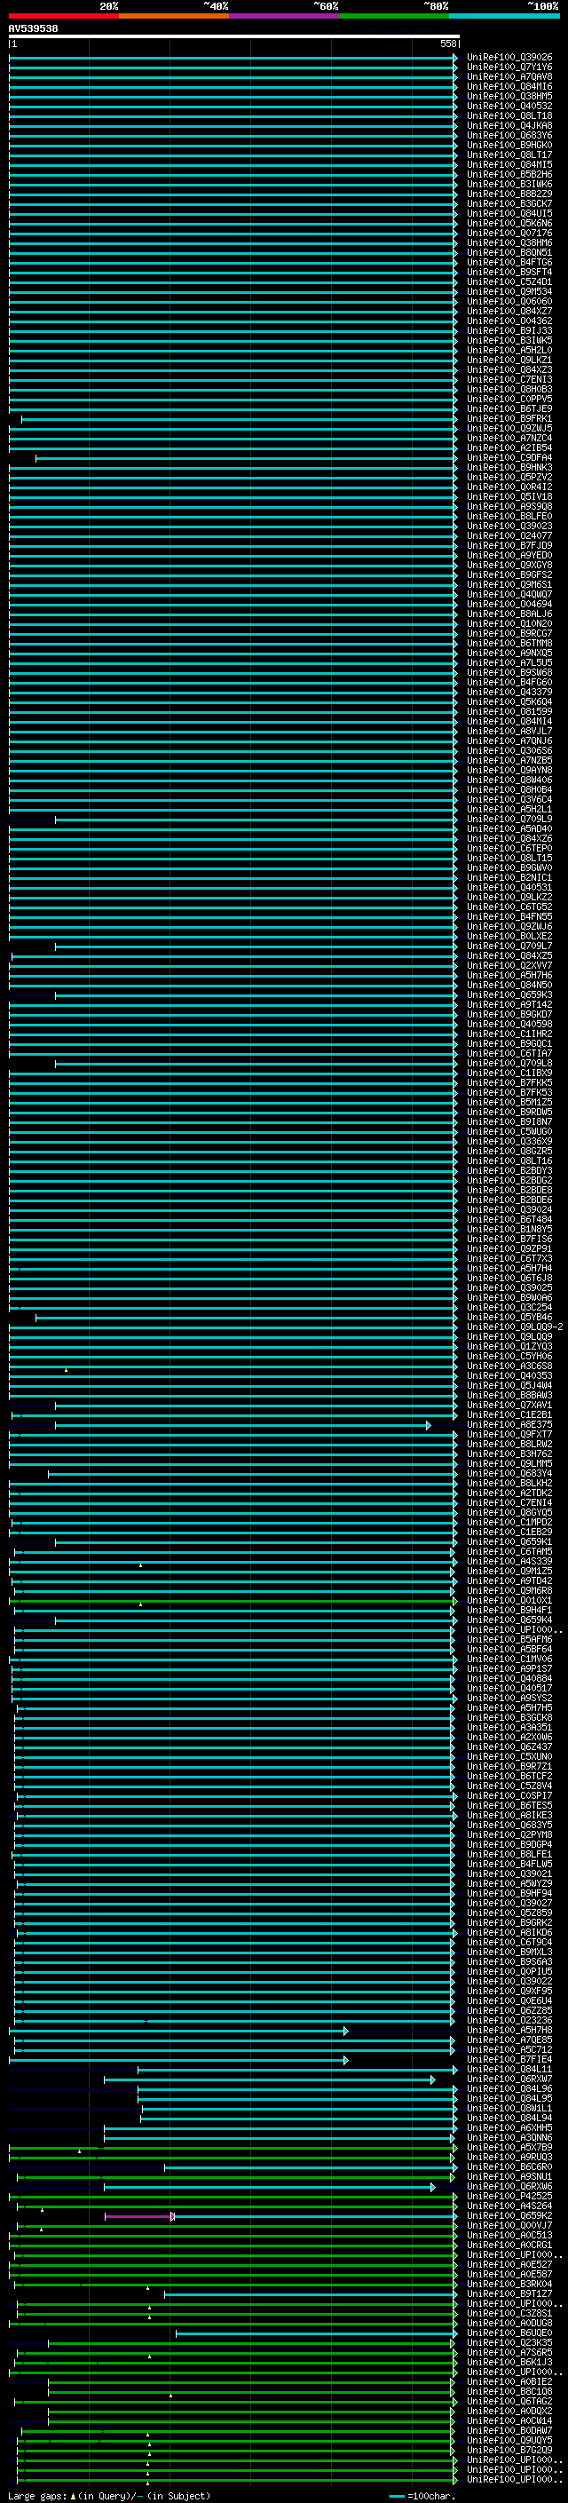Select label UniRef100_B9HGK0

509,145
